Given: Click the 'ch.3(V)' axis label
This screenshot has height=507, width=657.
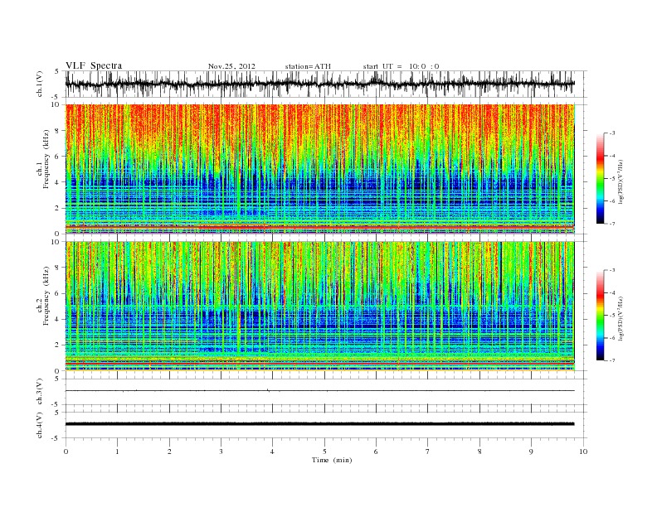Looking at the screenshot, I should (x=40, y=391).
